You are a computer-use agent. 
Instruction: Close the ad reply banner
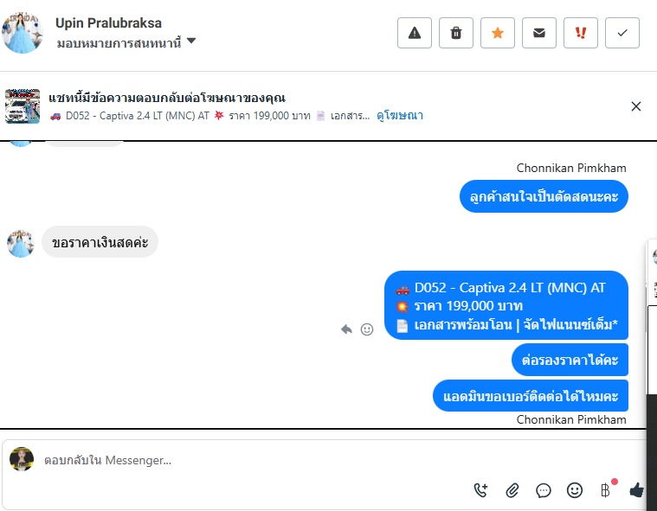635,106
